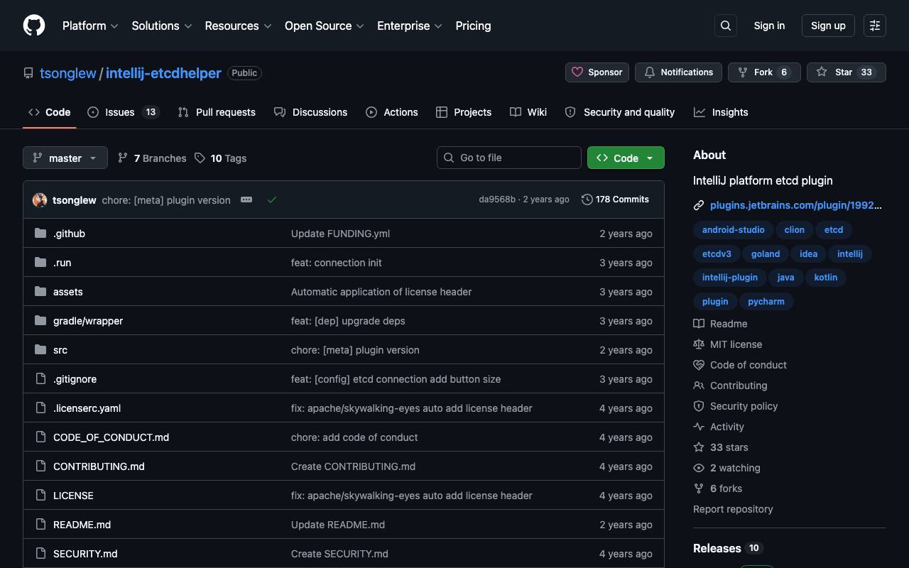Click the gradle/wrapper folder icon
Image resolution: width=909 pixels, height=568 pixels.
[40, 320]
